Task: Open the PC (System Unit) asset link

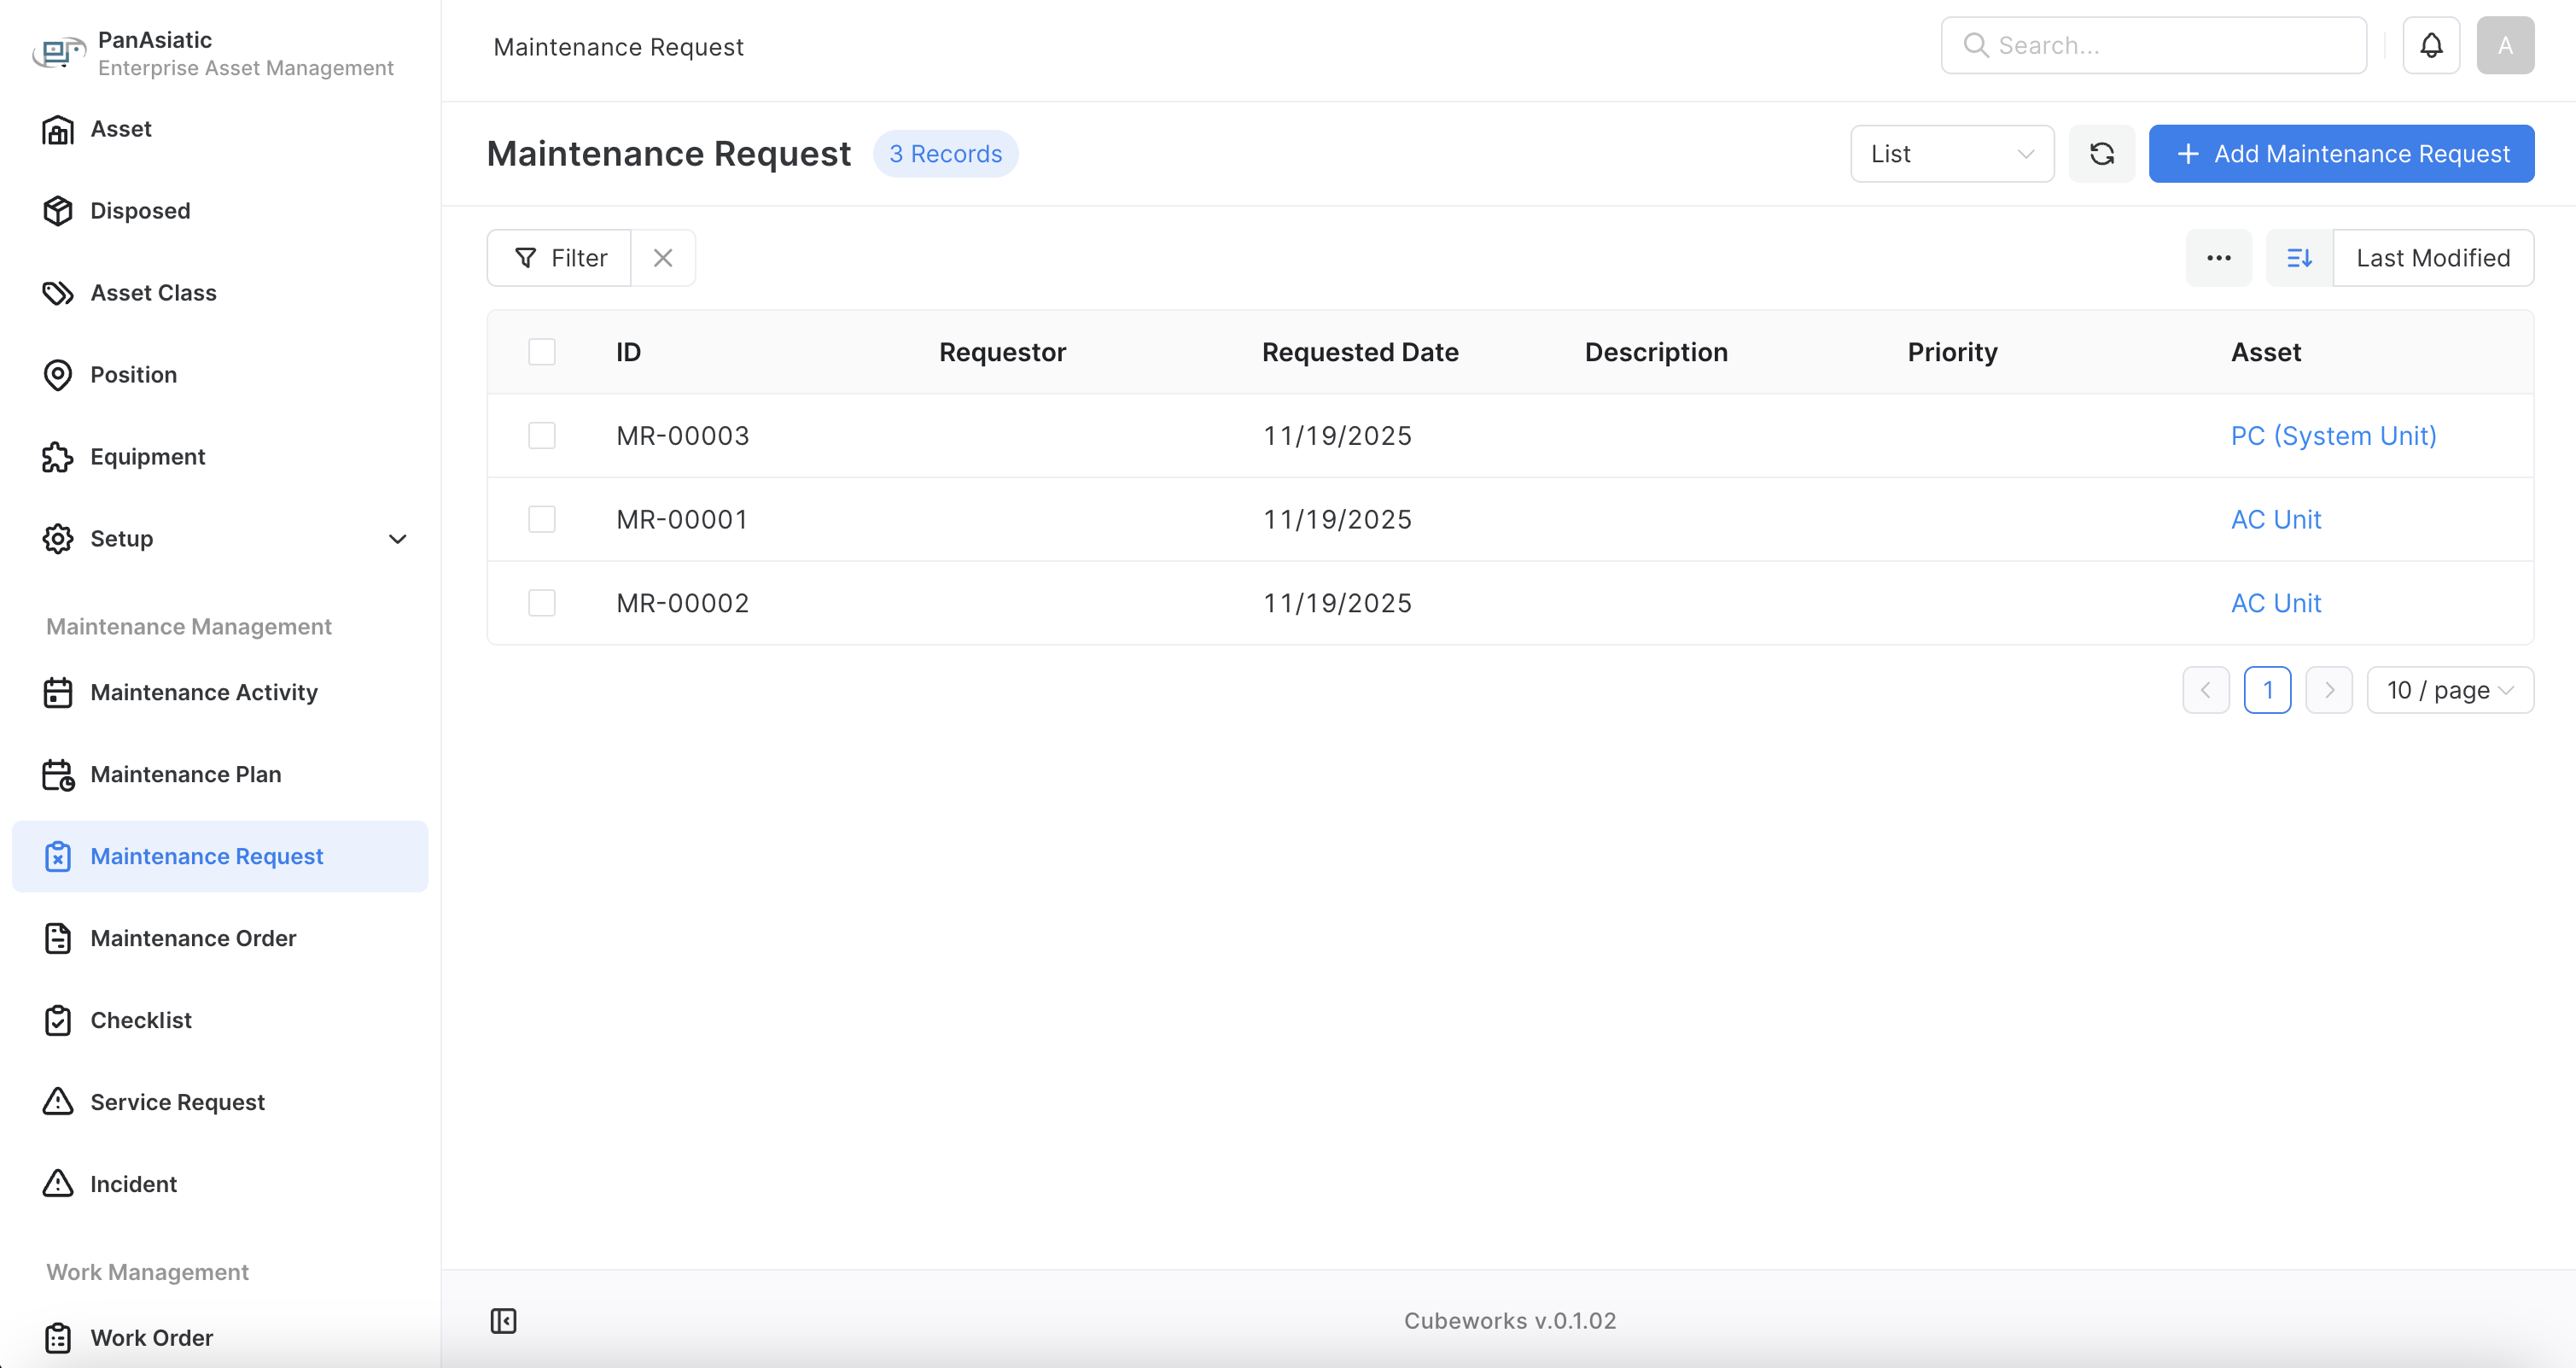Action: point(2333,436)
